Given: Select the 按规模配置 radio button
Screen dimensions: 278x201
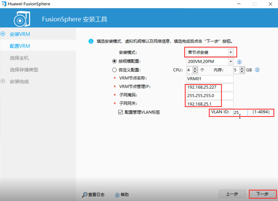Looking at the screenshot, I should (114, 61).
